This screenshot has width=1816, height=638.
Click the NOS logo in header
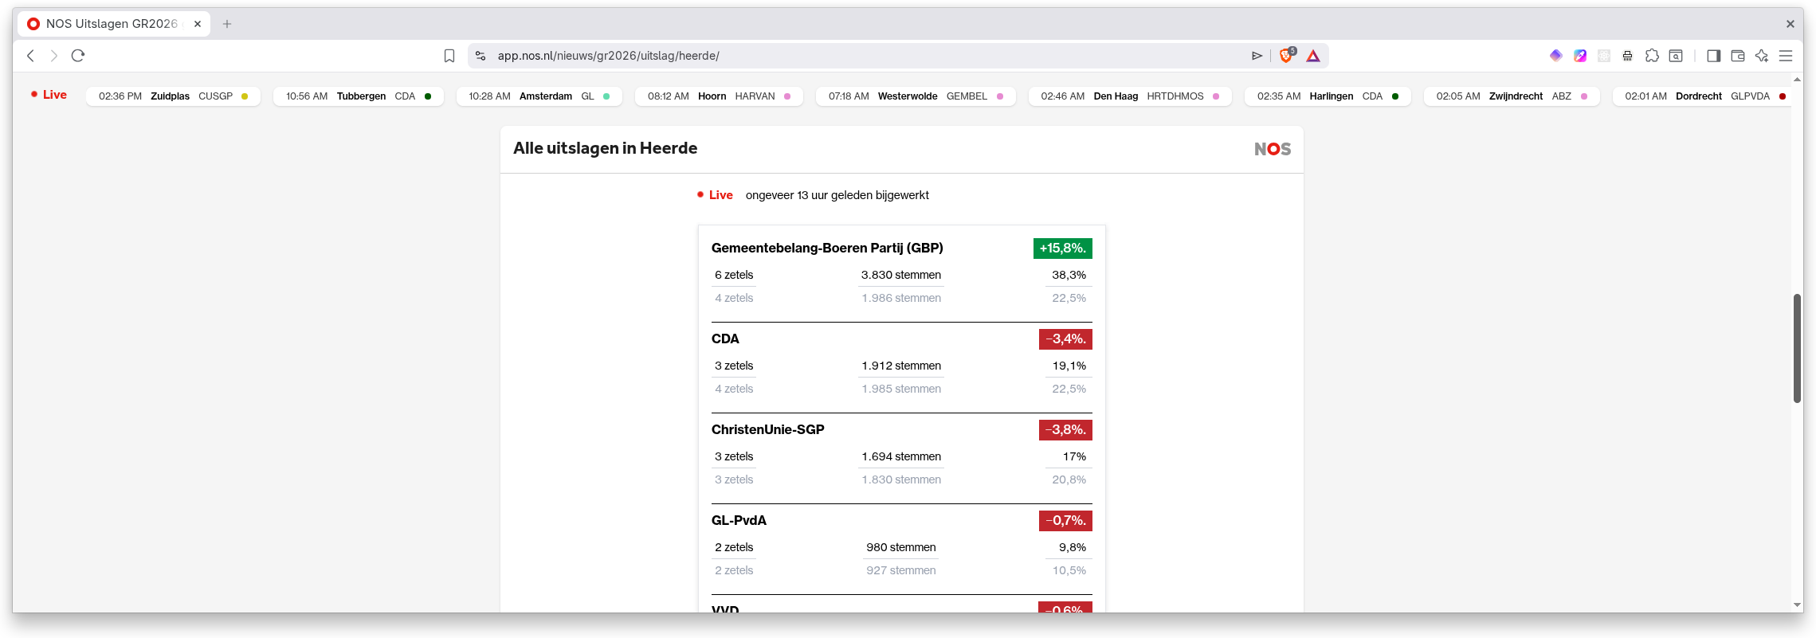[1273, 149]
